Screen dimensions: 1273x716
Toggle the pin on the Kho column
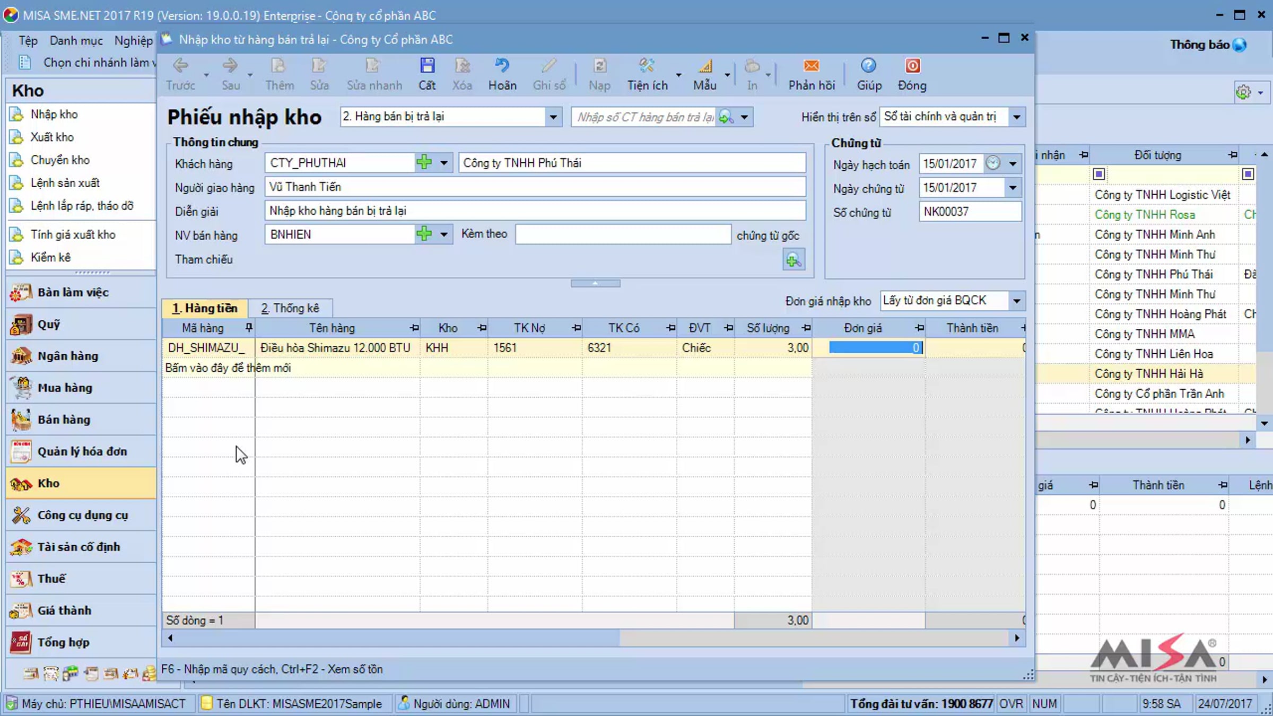pyautogui.click(x=482, y=328)
